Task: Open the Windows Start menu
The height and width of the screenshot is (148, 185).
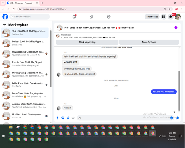Action: [x=3, y=136]
